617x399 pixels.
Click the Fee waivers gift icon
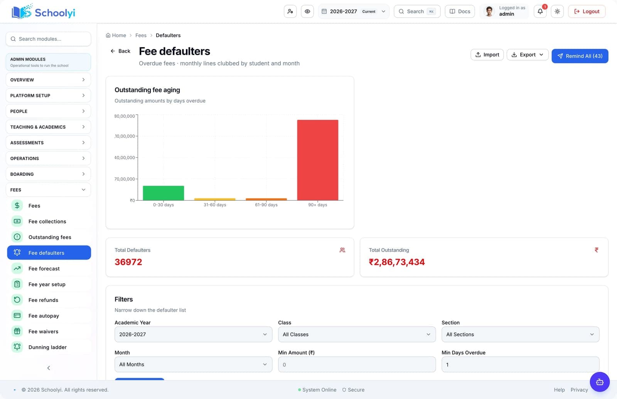tap(17, 331)
